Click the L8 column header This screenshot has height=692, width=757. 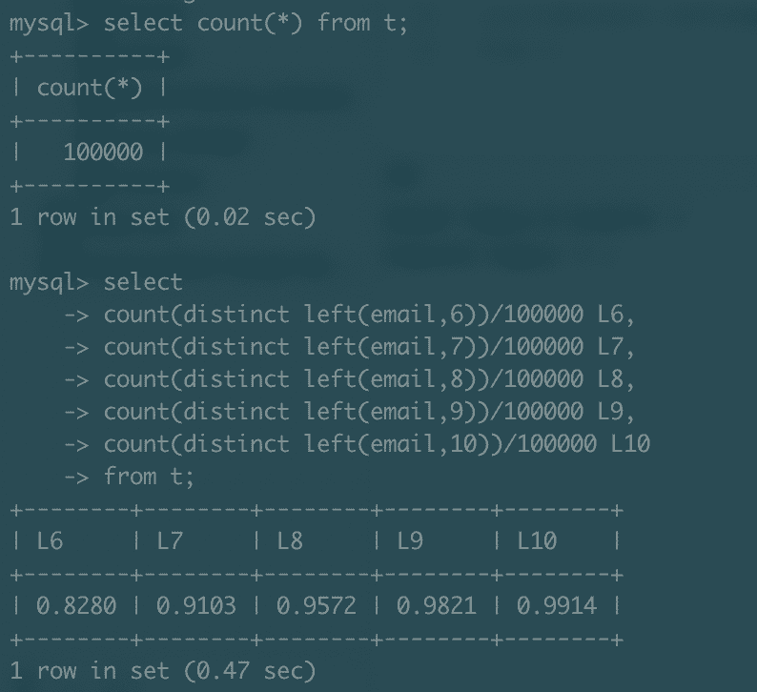290,541
